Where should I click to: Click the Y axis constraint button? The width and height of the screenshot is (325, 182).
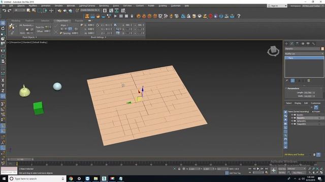[3, 85]
